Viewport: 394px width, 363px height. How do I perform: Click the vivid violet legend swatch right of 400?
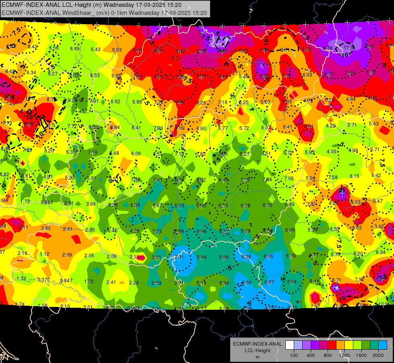point(315,345)
